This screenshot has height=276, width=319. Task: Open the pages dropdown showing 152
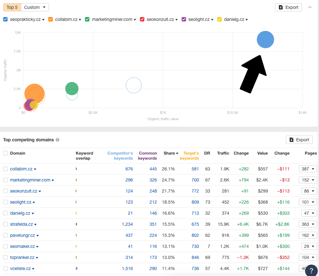click(x=308, y=180)
